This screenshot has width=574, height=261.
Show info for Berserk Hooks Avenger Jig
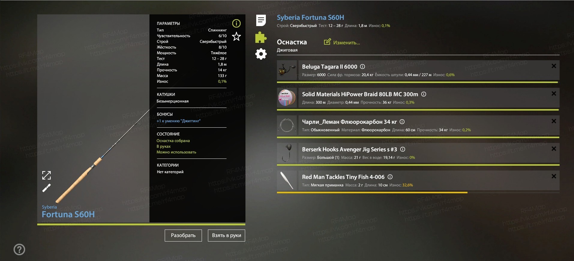403,149
